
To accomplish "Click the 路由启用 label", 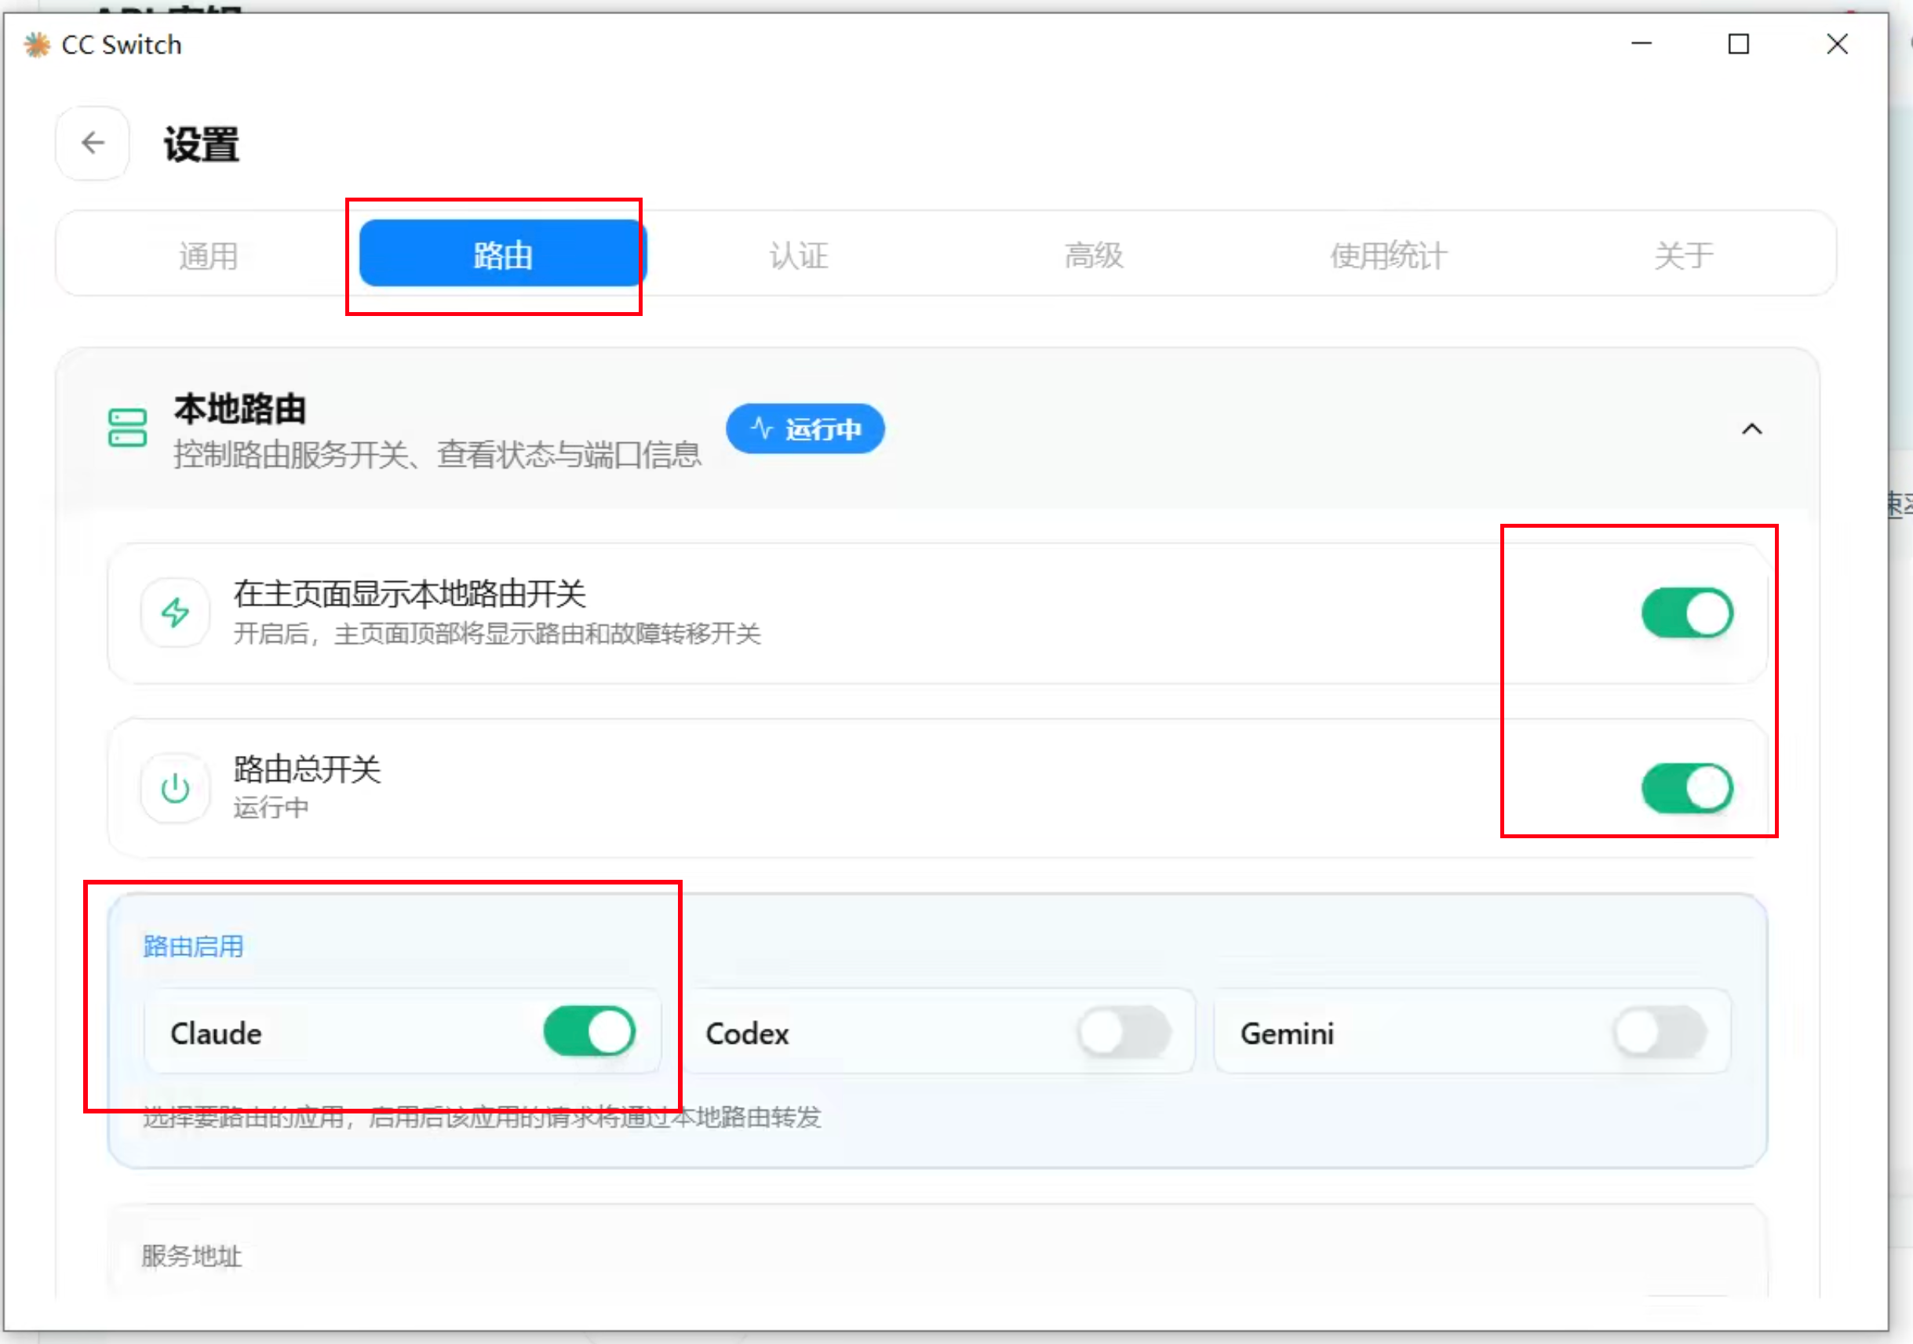I will point(192,946).
